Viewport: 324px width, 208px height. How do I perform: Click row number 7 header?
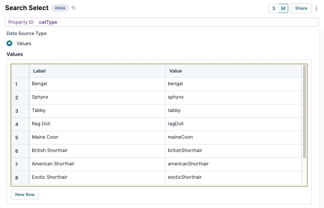(20, 164)
